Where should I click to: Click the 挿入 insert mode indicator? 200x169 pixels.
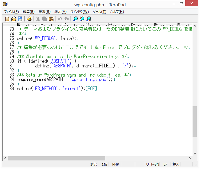coord(176,164)
